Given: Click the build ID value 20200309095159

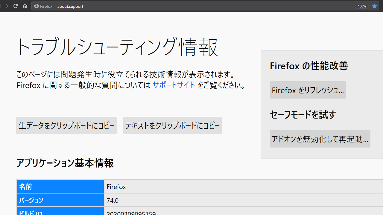Looking at the screenshot, I should tap(131, 213).
